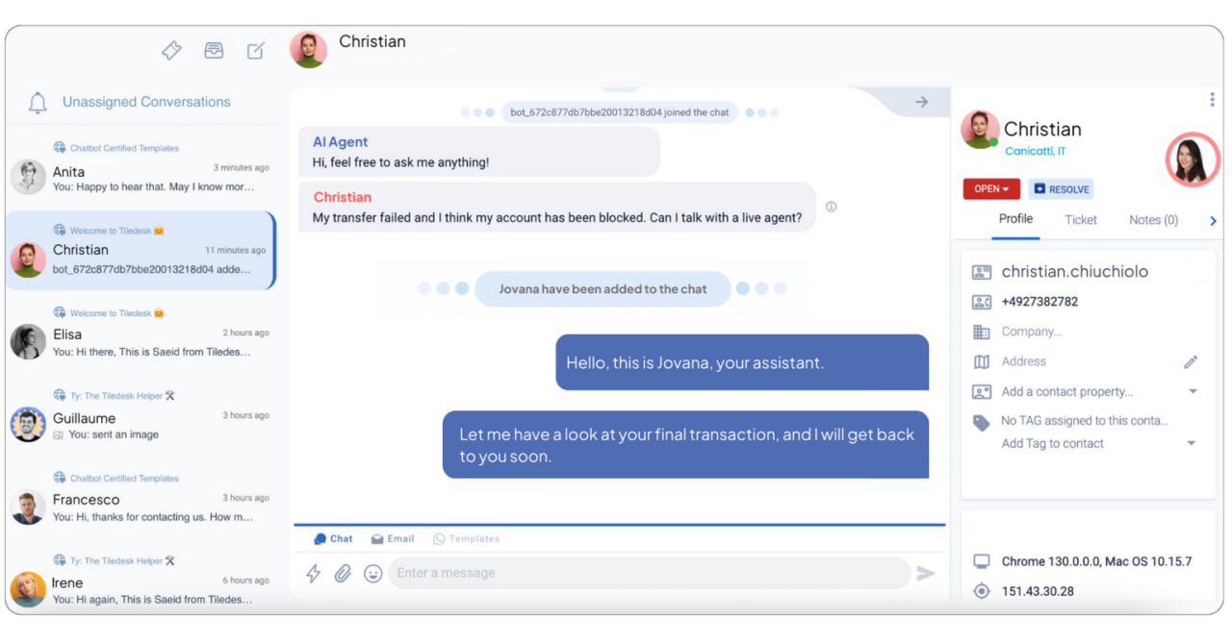Image resolution: width=1232 pixels, height=642 pixels.
Task: Open Guillaume's conversation
Action: (x=140, y=417)
